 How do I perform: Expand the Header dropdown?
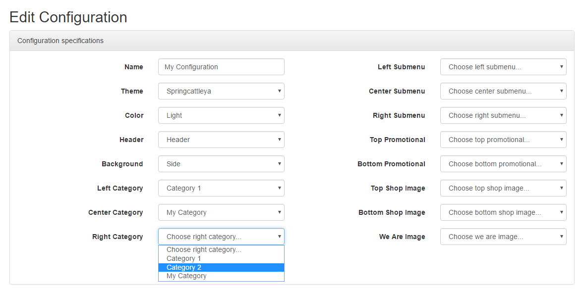(x=221, y=140)
